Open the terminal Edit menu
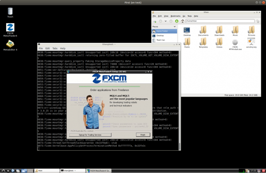The width and height of the screenshot is (266, 173). pyautogui.click(x=47, y=48)
